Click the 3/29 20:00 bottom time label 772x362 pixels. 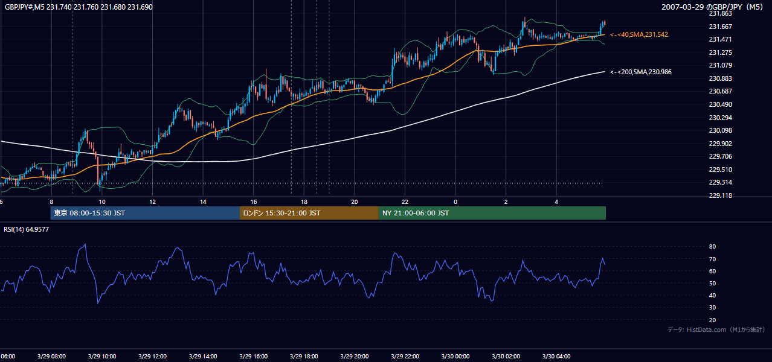point(354,357)
